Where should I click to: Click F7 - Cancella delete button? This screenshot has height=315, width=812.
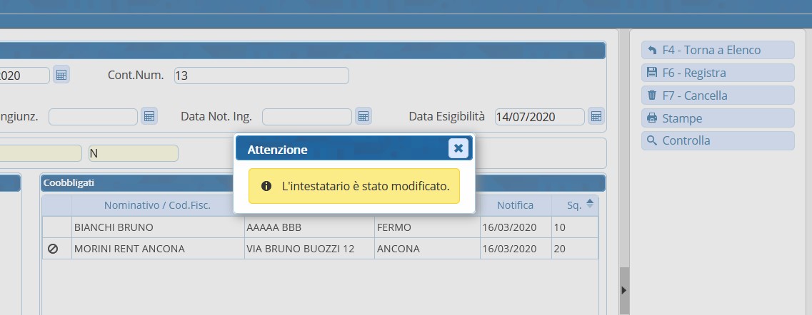718,95
